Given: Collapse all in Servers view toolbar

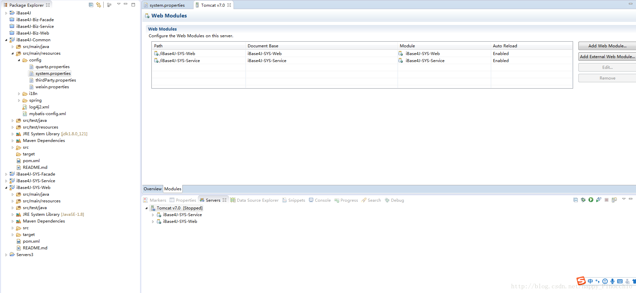Looking at the screenshot, I should 575,200.
